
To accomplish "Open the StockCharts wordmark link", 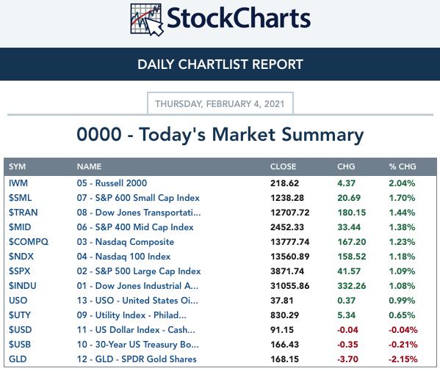I will [239, 18].
